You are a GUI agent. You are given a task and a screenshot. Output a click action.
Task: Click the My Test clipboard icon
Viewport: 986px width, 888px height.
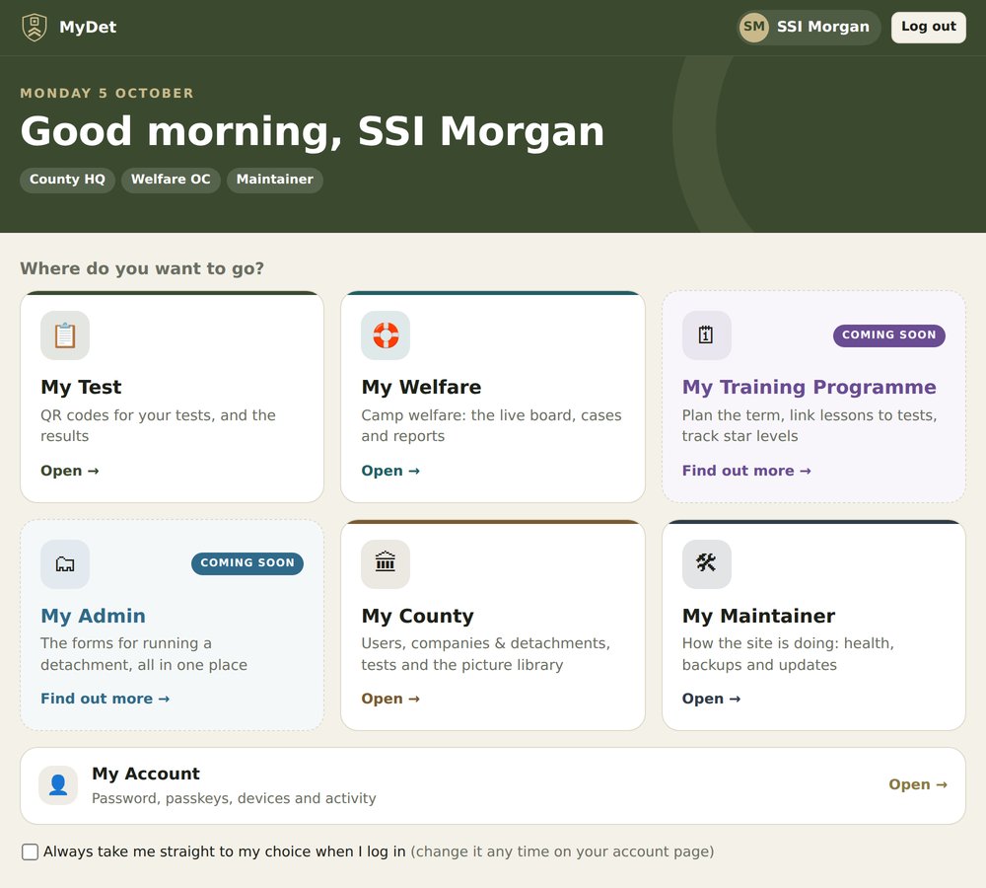(x=65, y=335)
